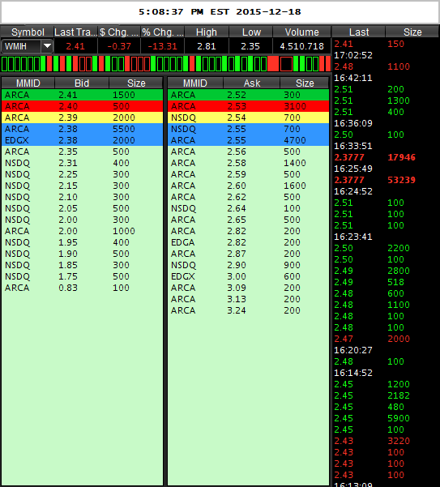Image resolution: width=440 pixels, height=487 pixels.
Task: Click the 2.45 trade of 5900 shares
Action: point(386,418)
